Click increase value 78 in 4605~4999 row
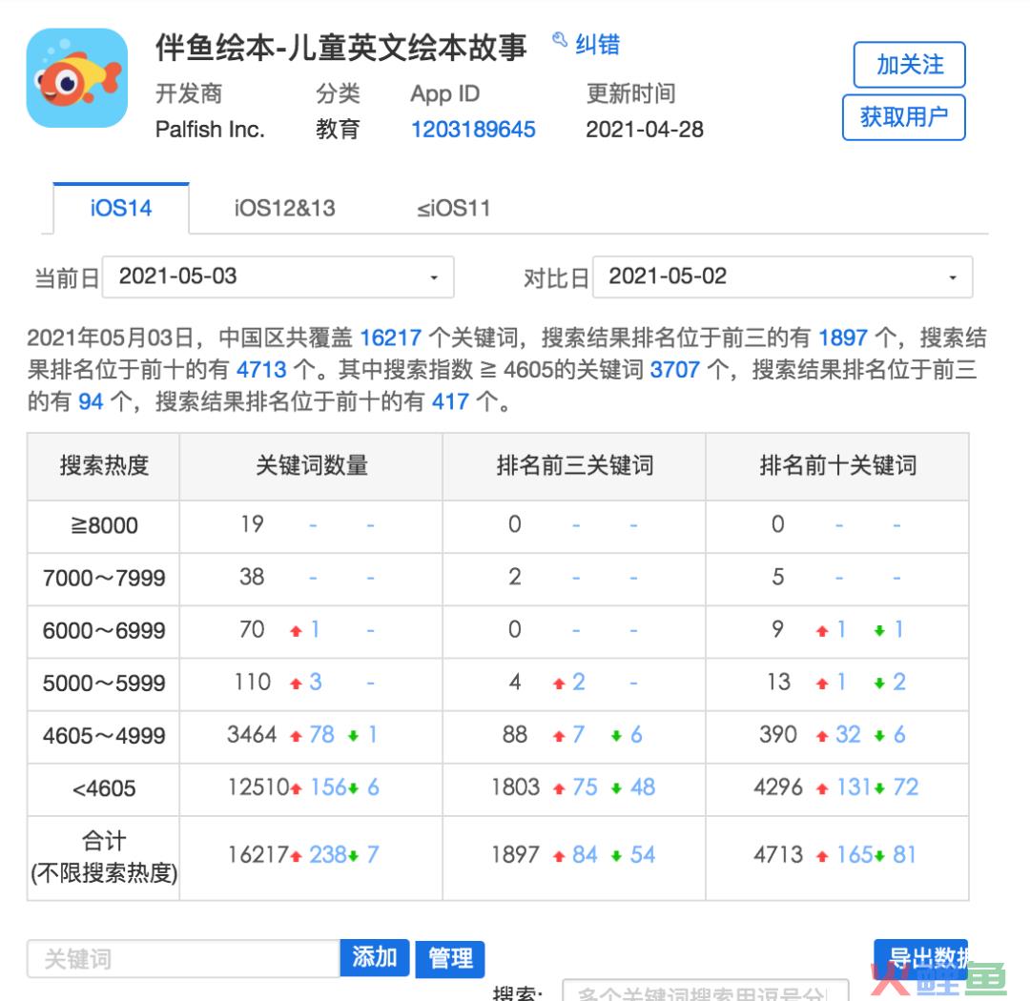The width and height of the screenshot is (1030, 1001). point(322,734)
